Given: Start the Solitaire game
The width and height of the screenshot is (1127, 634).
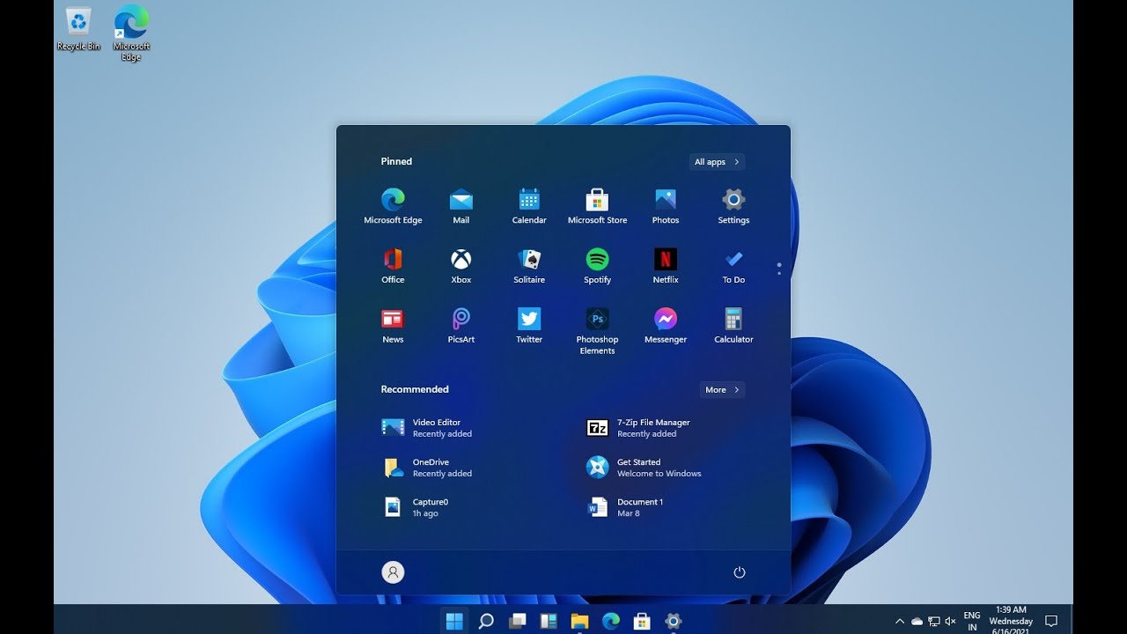Looking at the screenshot, I should coord(529,266).
